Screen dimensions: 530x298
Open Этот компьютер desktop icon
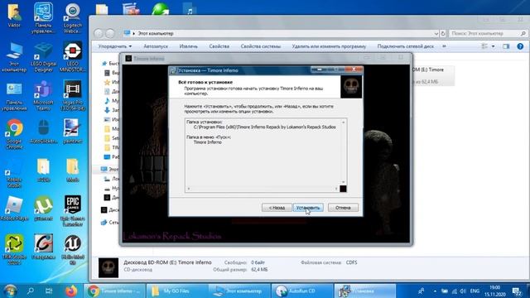click(x=14, y=57)
